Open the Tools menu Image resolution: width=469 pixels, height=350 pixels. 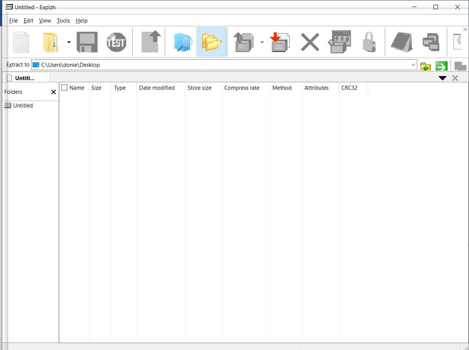(x=63, y=21)
